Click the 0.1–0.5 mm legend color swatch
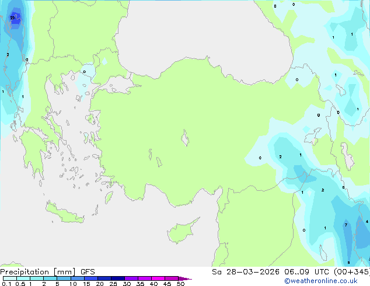The height and width of the screenshot is (286, 370). tap(10, 278)
